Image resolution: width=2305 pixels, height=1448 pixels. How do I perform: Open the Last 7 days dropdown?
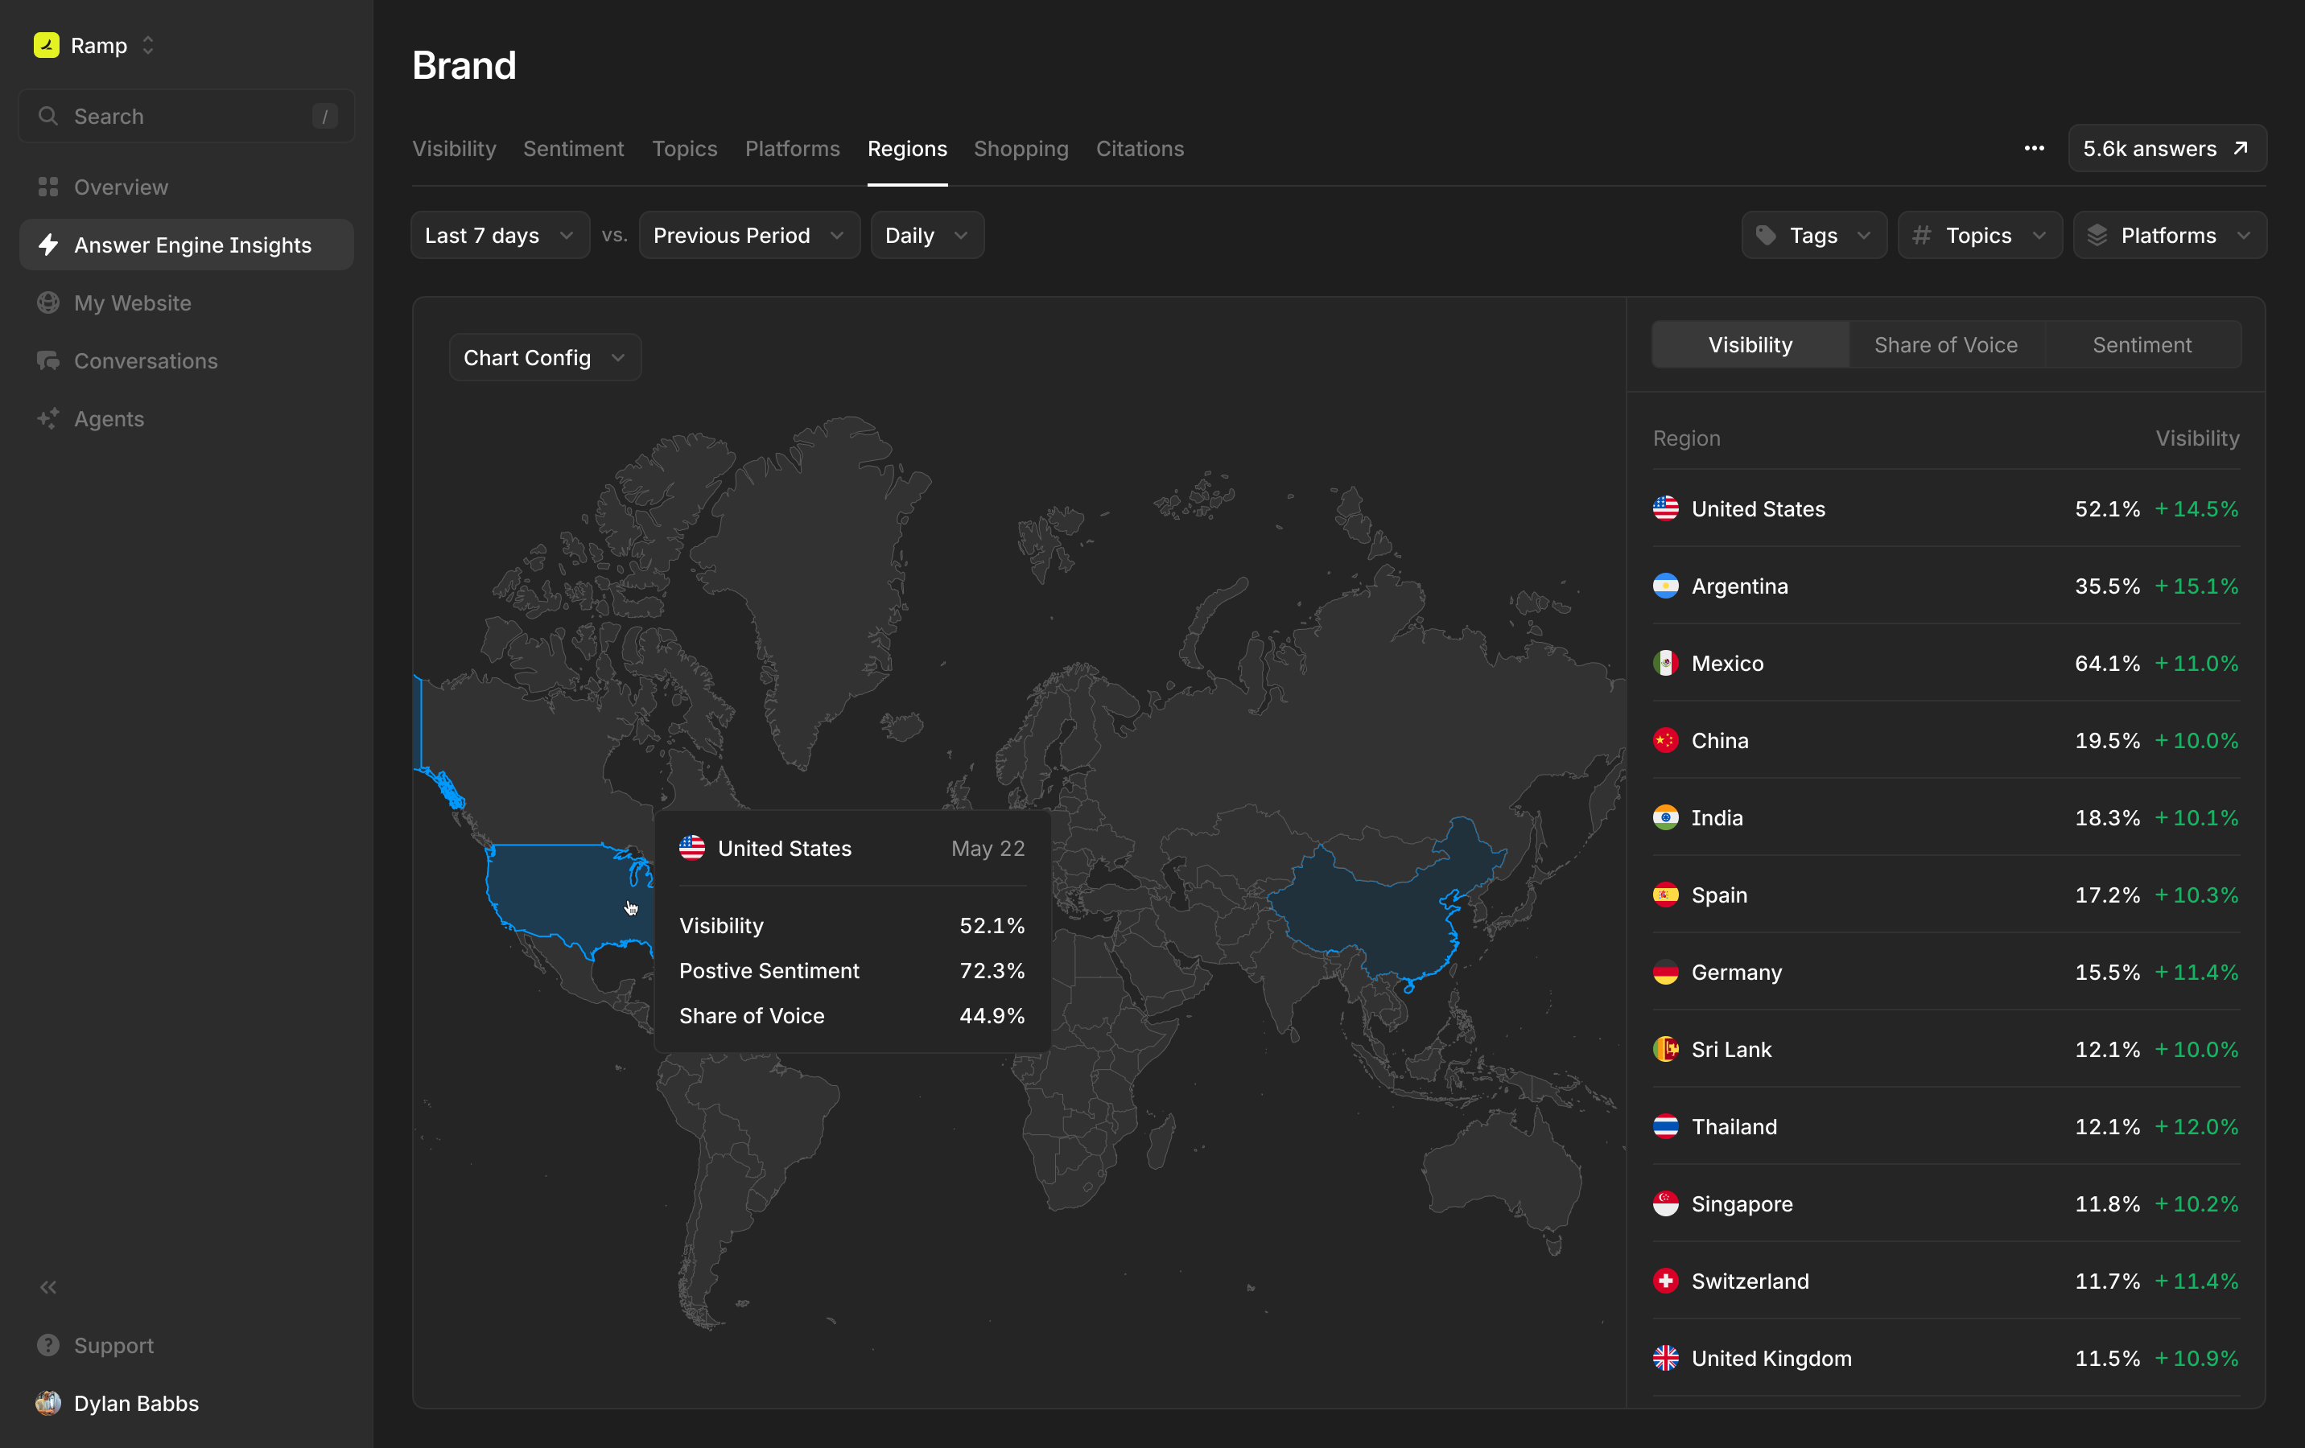point(499,236)
